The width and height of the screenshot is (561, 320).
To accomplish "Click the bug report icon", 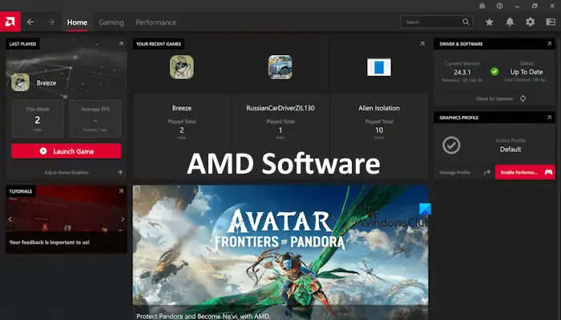I will pyautogui.click(x=482, y=6).
